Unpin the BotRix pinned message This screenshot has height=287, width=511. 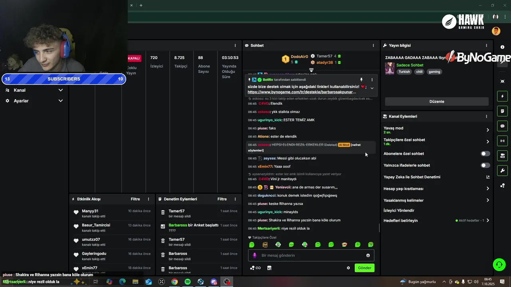361,80
